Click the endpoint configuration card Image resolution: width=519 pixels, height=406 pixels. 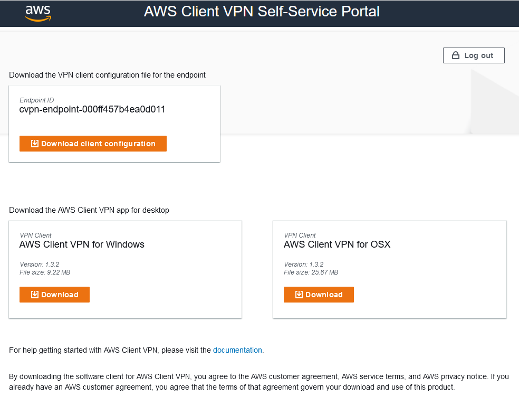coord(114,124)
